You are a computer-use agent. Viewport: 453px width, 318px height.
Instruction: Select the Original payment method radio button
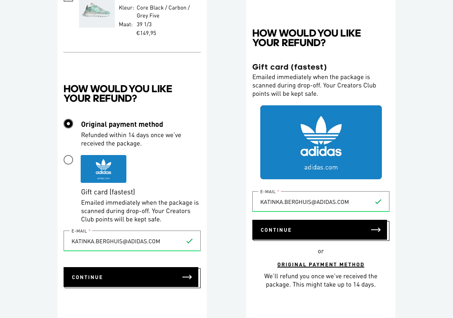coord(68,124)
